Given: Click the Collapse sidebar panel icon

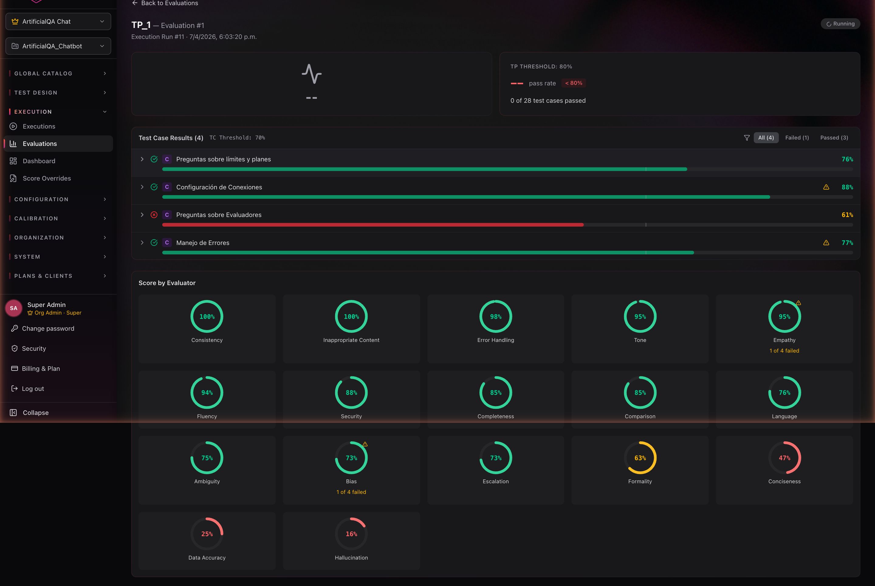Looking at the screenshot, I should pyautogui.click(x=13, y=412).
